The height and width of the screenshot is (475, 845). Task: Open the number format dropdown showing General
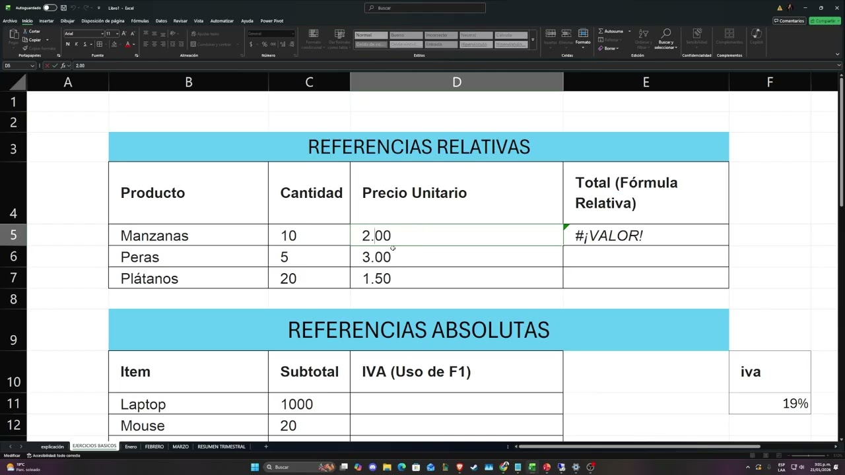point(292,34)
